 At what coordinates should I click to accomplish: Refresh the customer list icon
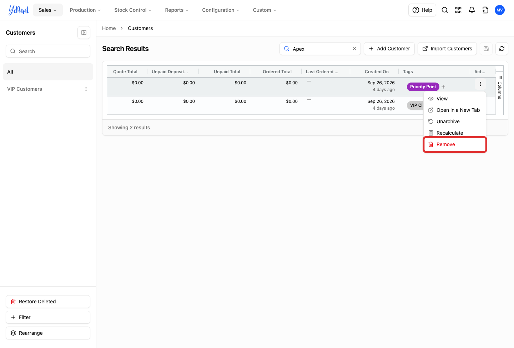pyautogui.click(x=502, y=49)
